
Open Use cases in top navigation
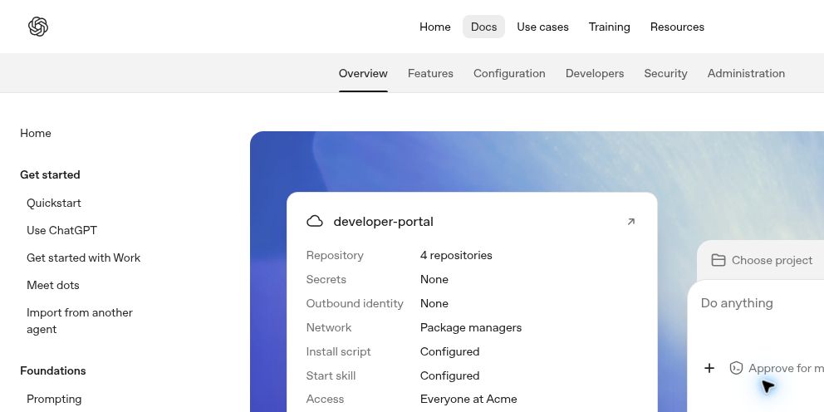[x=542, y=27]
